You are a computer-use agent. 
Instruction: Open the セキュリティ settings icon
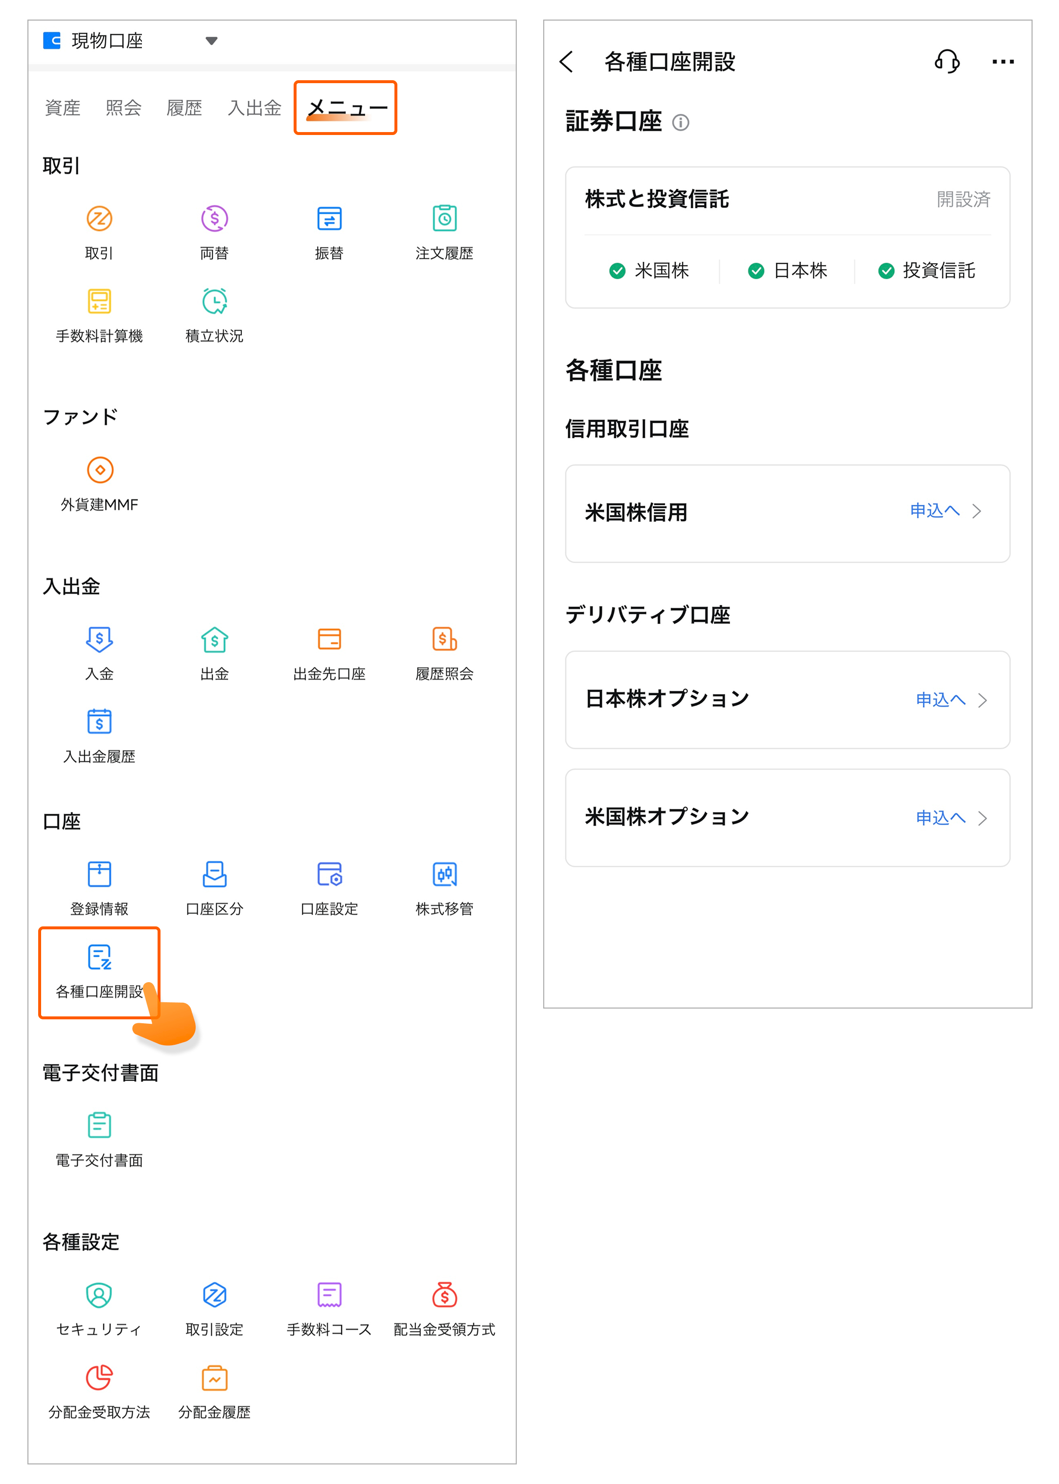point(100,1294)
